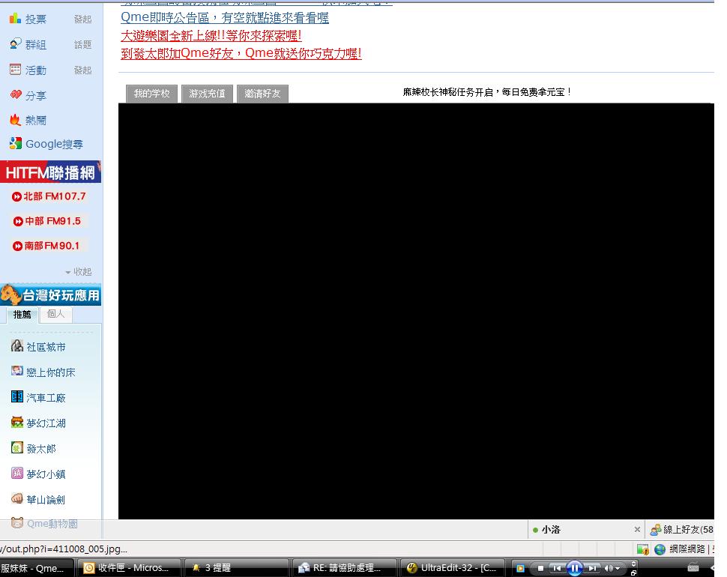Switch to the UltraEdit-32 taskbar window
Screen dimensions: 727x577
click(453, 568)
